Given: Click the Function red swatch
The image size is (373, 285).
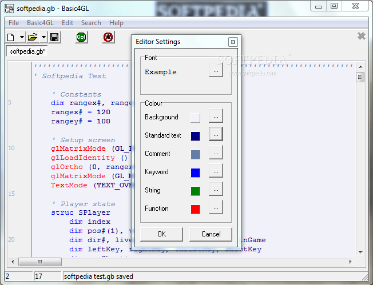Looking at the screenshot, I should tap(195, 209).
